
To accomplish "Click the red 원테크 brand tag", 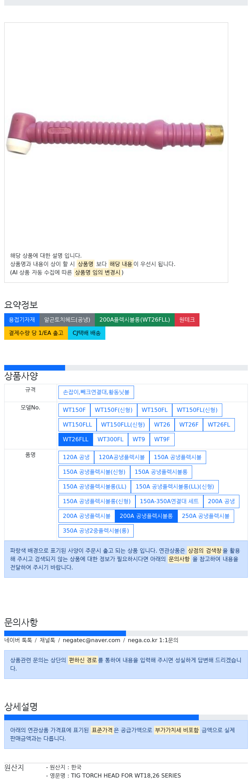I will pyautogui.click(x=187, y=319).
